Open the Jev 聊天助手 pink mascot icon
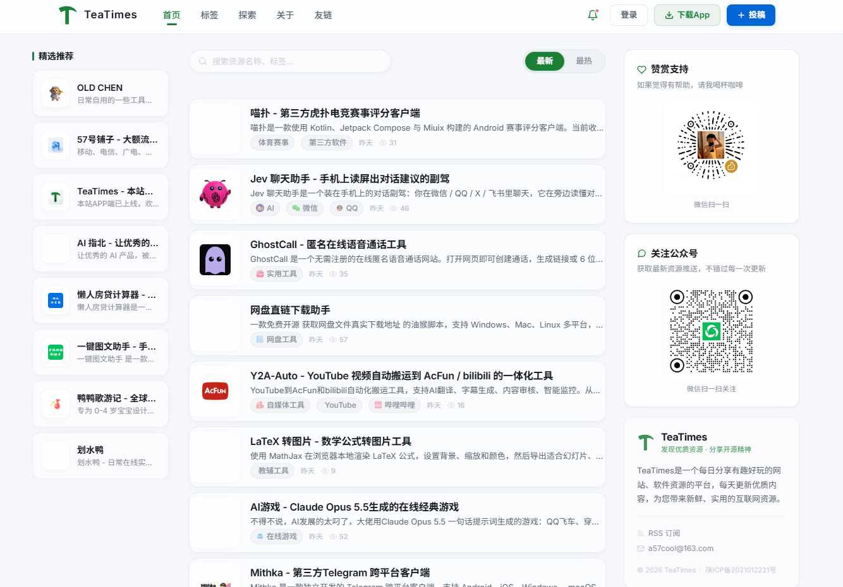This screenshot has width=843, height=587. point(215,194)
